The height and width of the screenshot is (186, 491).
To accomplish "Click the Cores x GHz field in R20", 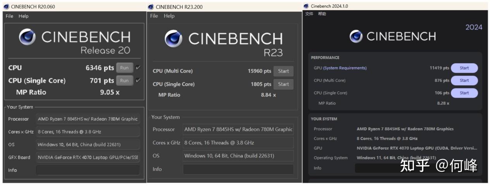I will click(x=88, y=132).
